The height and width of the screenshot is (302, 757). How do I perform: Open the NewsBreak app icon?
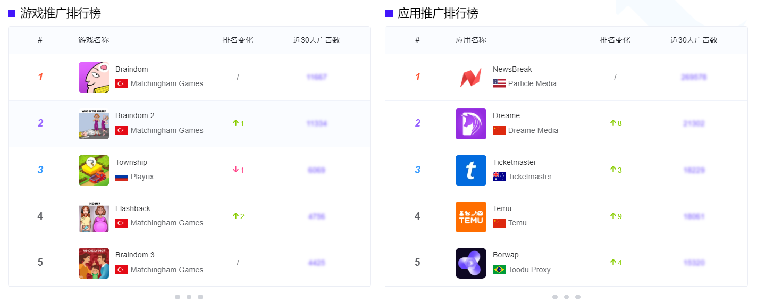coord(471,77)
